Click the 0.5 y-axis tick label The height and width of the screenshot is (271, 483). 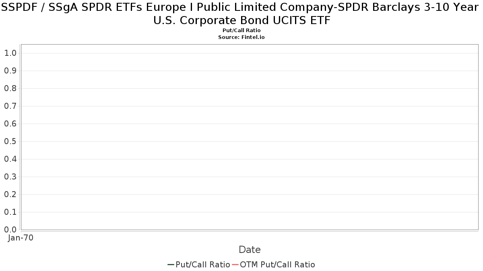coord(10,141)
